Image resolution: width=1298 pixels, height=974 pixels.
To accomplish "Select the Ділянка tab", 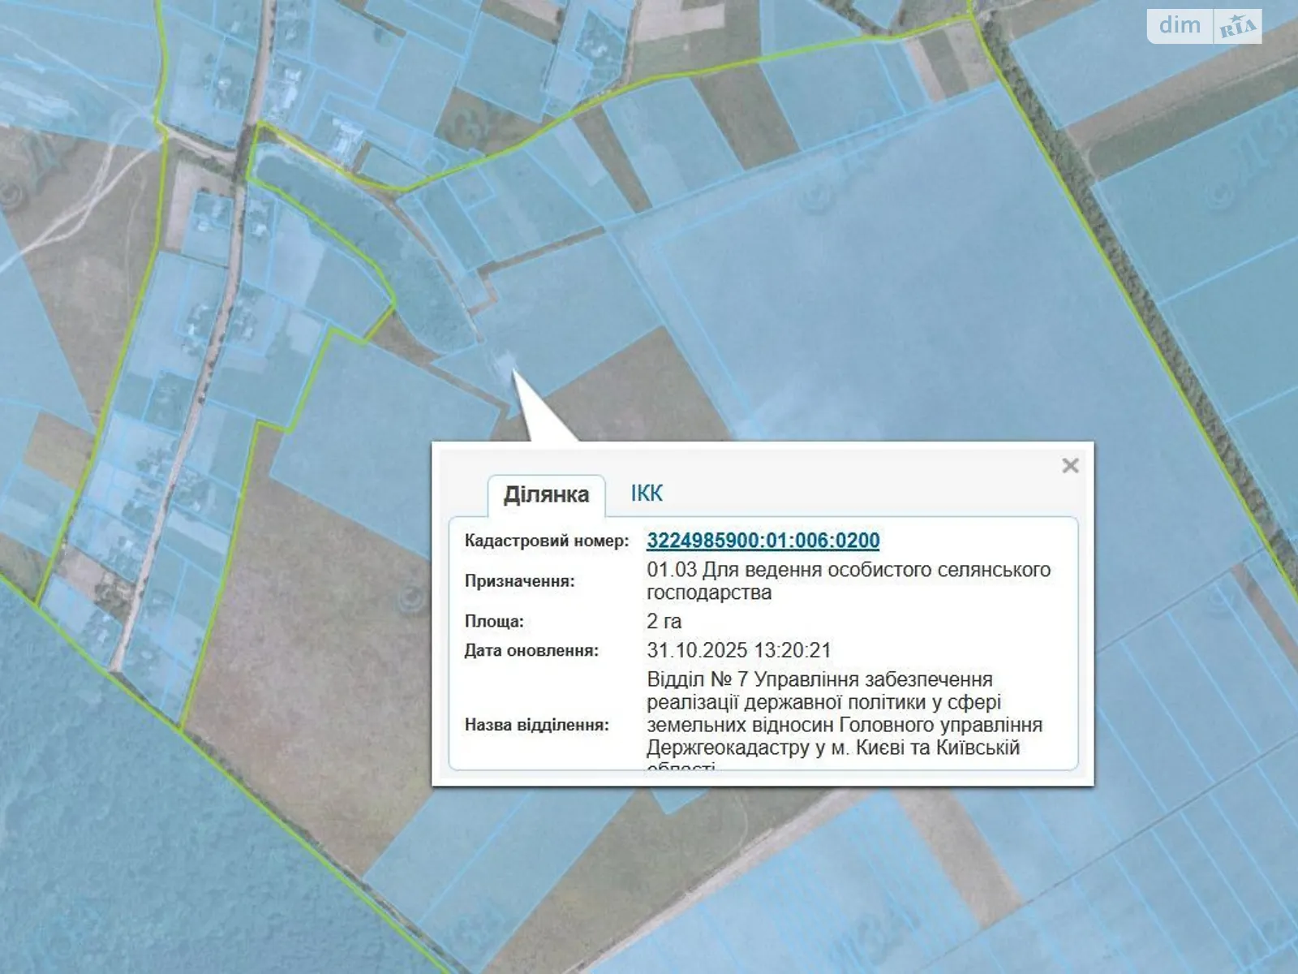I will (x=546, y=494).
